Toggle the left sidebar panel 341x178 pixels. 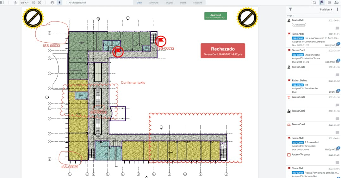click(2, 3)
